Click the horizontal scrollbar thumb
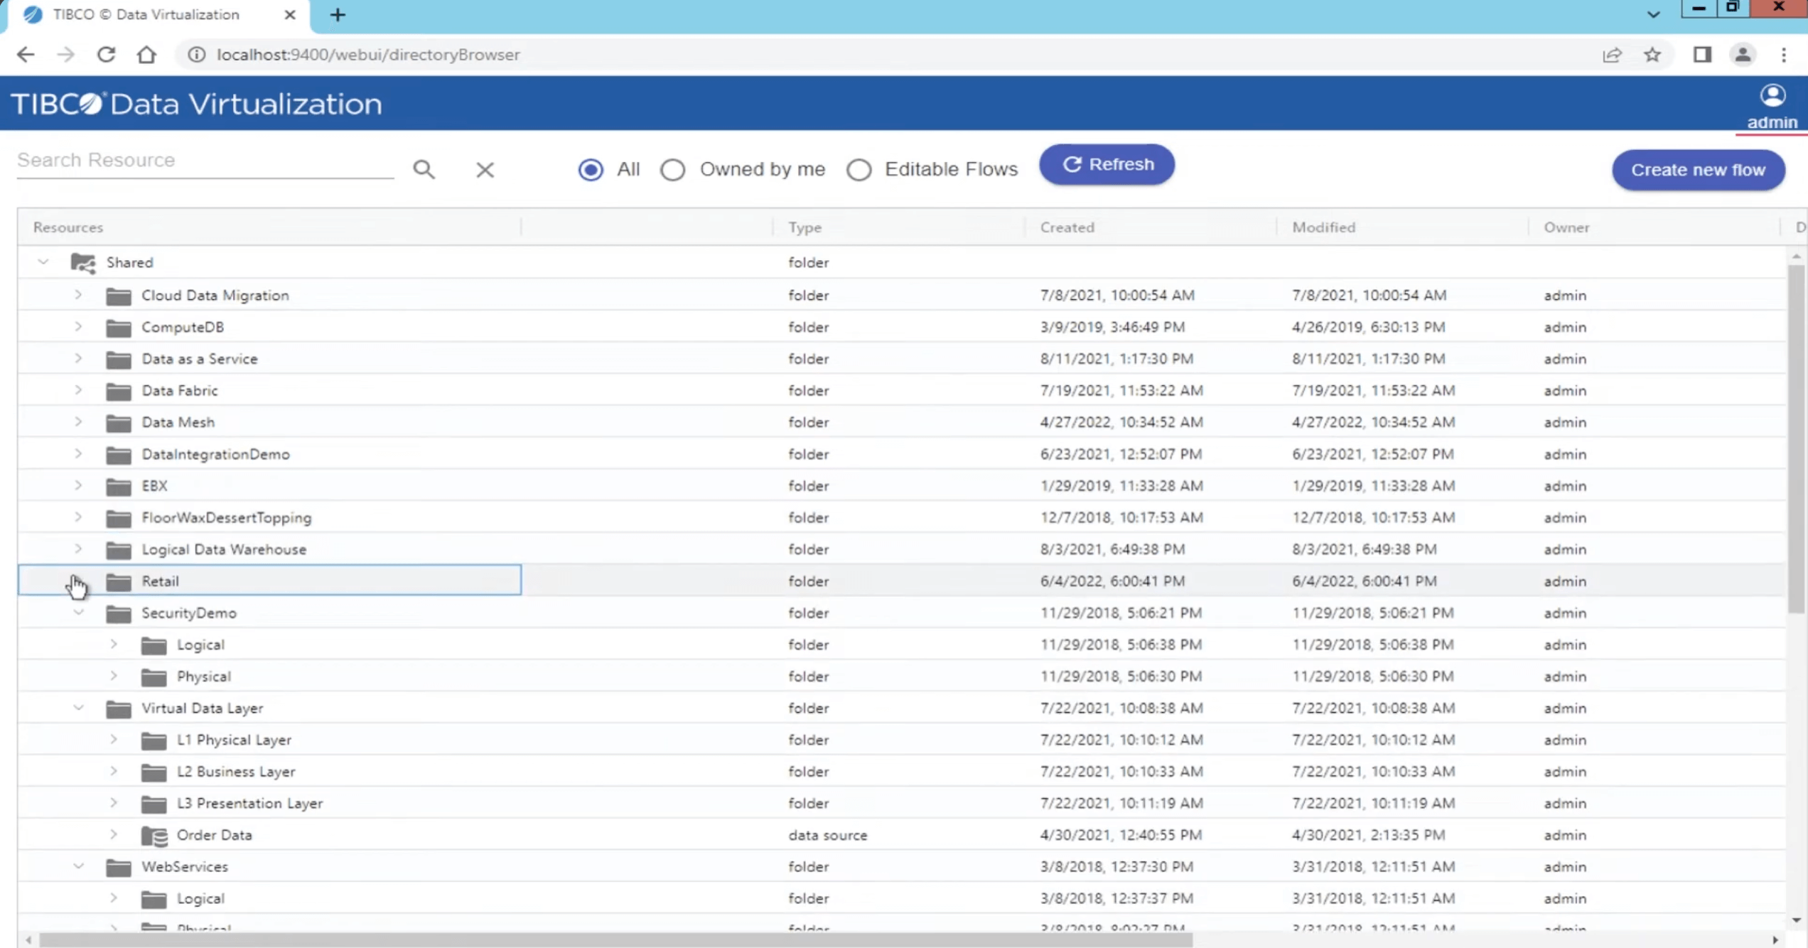 [x=615, y=940]
